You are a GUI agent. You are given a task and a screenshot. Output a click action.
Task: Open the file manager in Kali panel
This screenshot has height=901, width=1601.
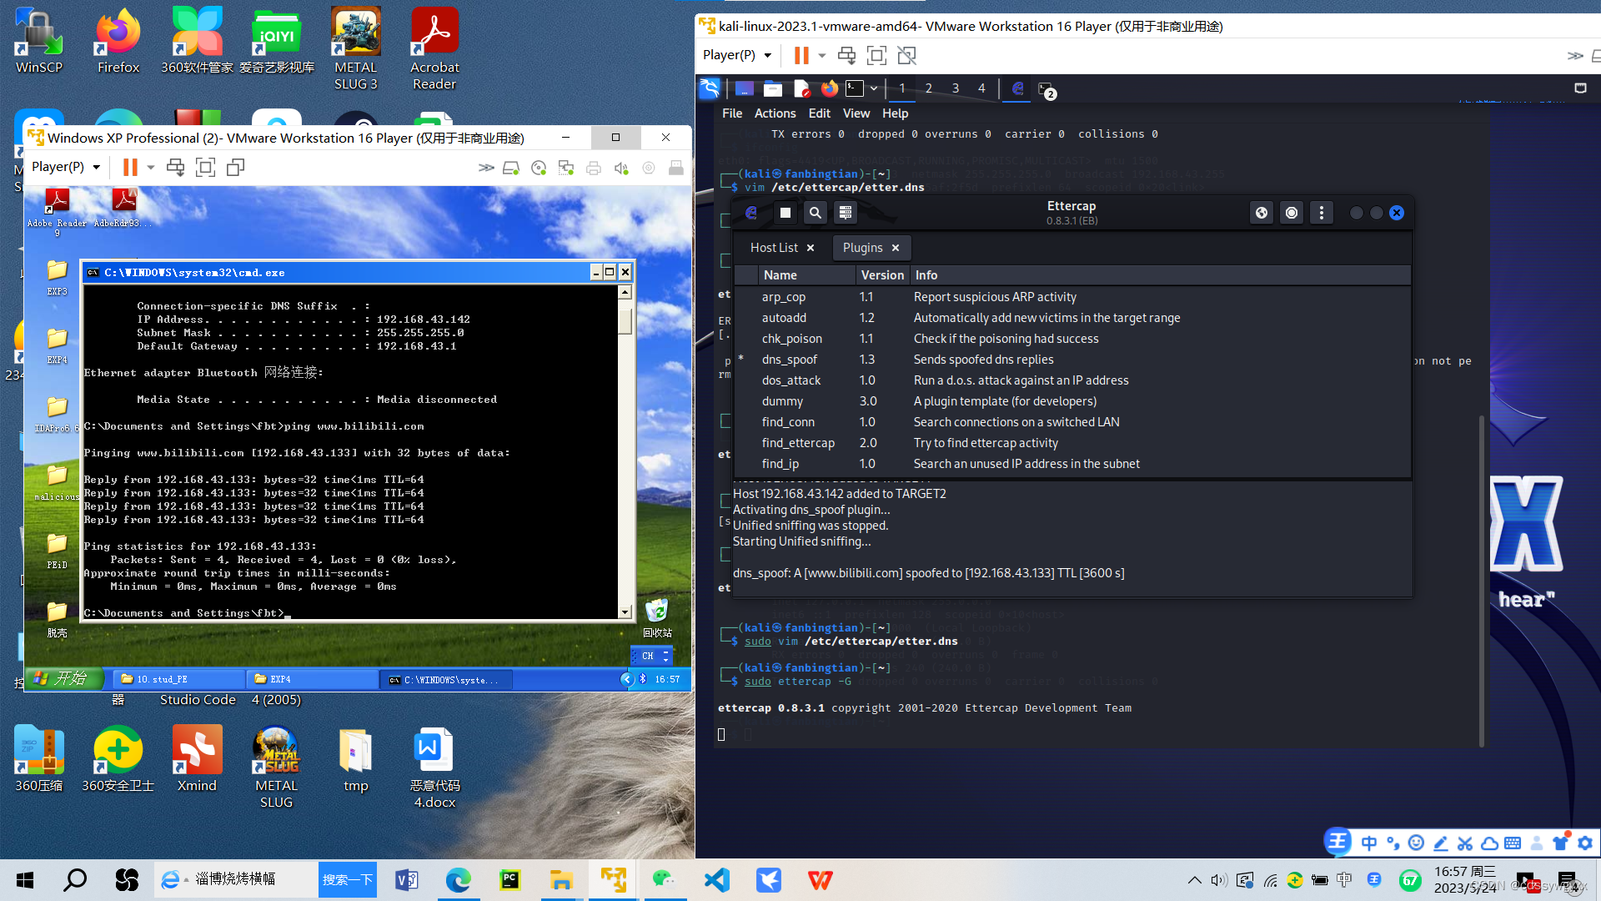pos(773,88)
